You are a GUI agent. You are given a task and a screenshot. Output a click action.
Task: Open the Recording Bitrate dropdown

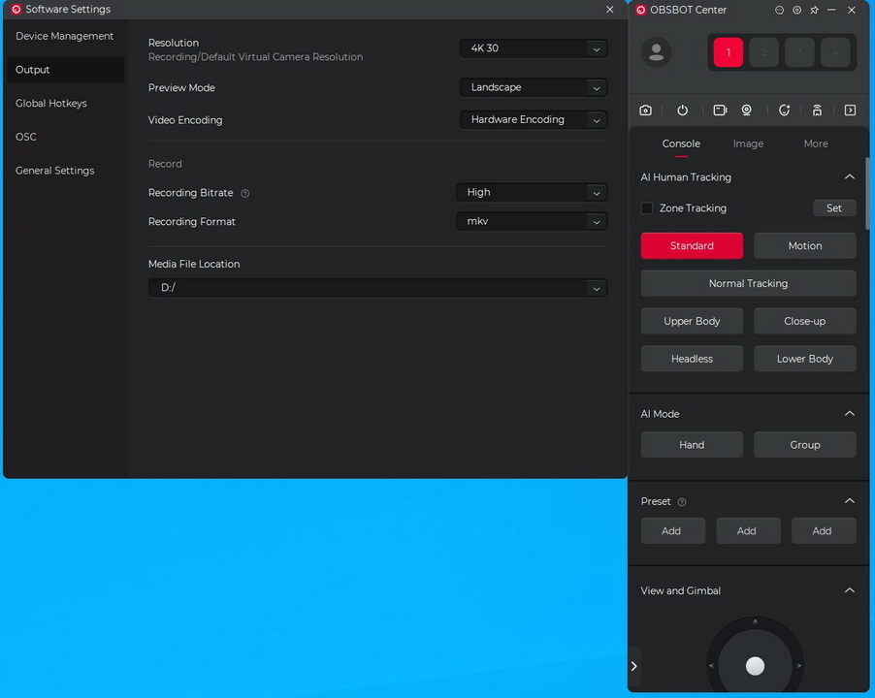click(532, 192)
